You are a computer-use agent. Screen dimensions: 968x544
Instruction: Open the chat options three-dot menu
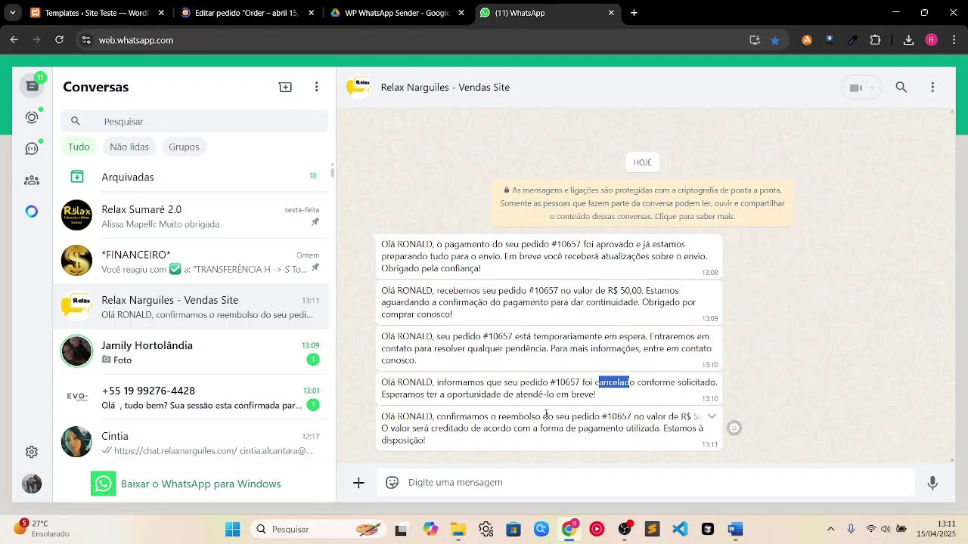tap(932, 88)
